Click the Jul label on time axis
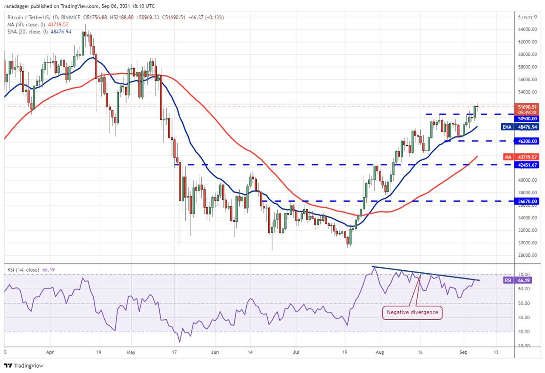Viewport: 545px width, 373px height. point(296,353)
